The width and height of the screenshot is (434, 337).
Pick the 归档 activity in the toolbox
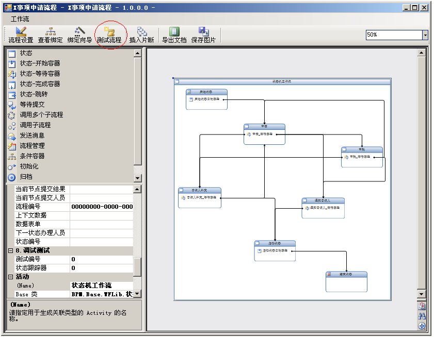tap(26, 177)
